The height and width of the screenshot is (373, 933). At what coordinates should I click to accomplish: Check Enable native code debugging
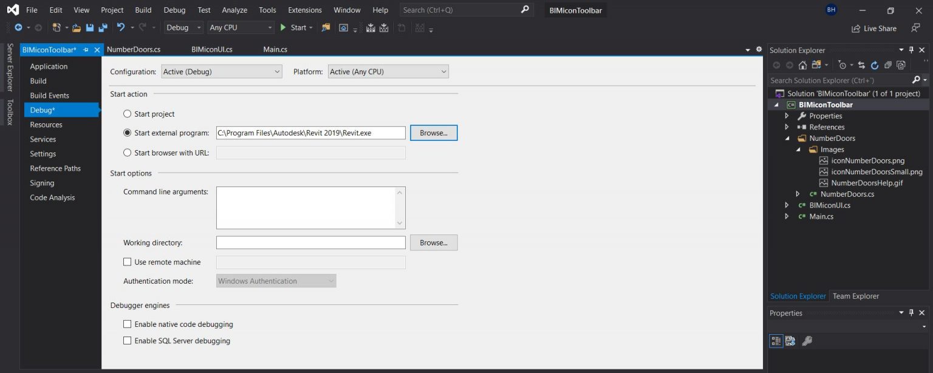(x=128, y=324)
